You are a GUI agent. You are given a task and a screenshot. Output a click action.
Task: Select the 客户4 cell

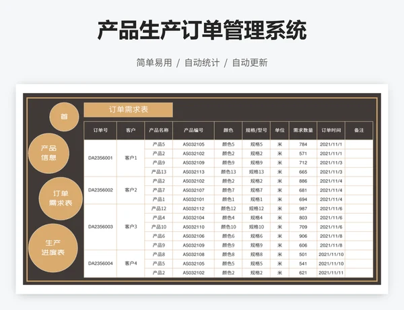tap(131, 263)
